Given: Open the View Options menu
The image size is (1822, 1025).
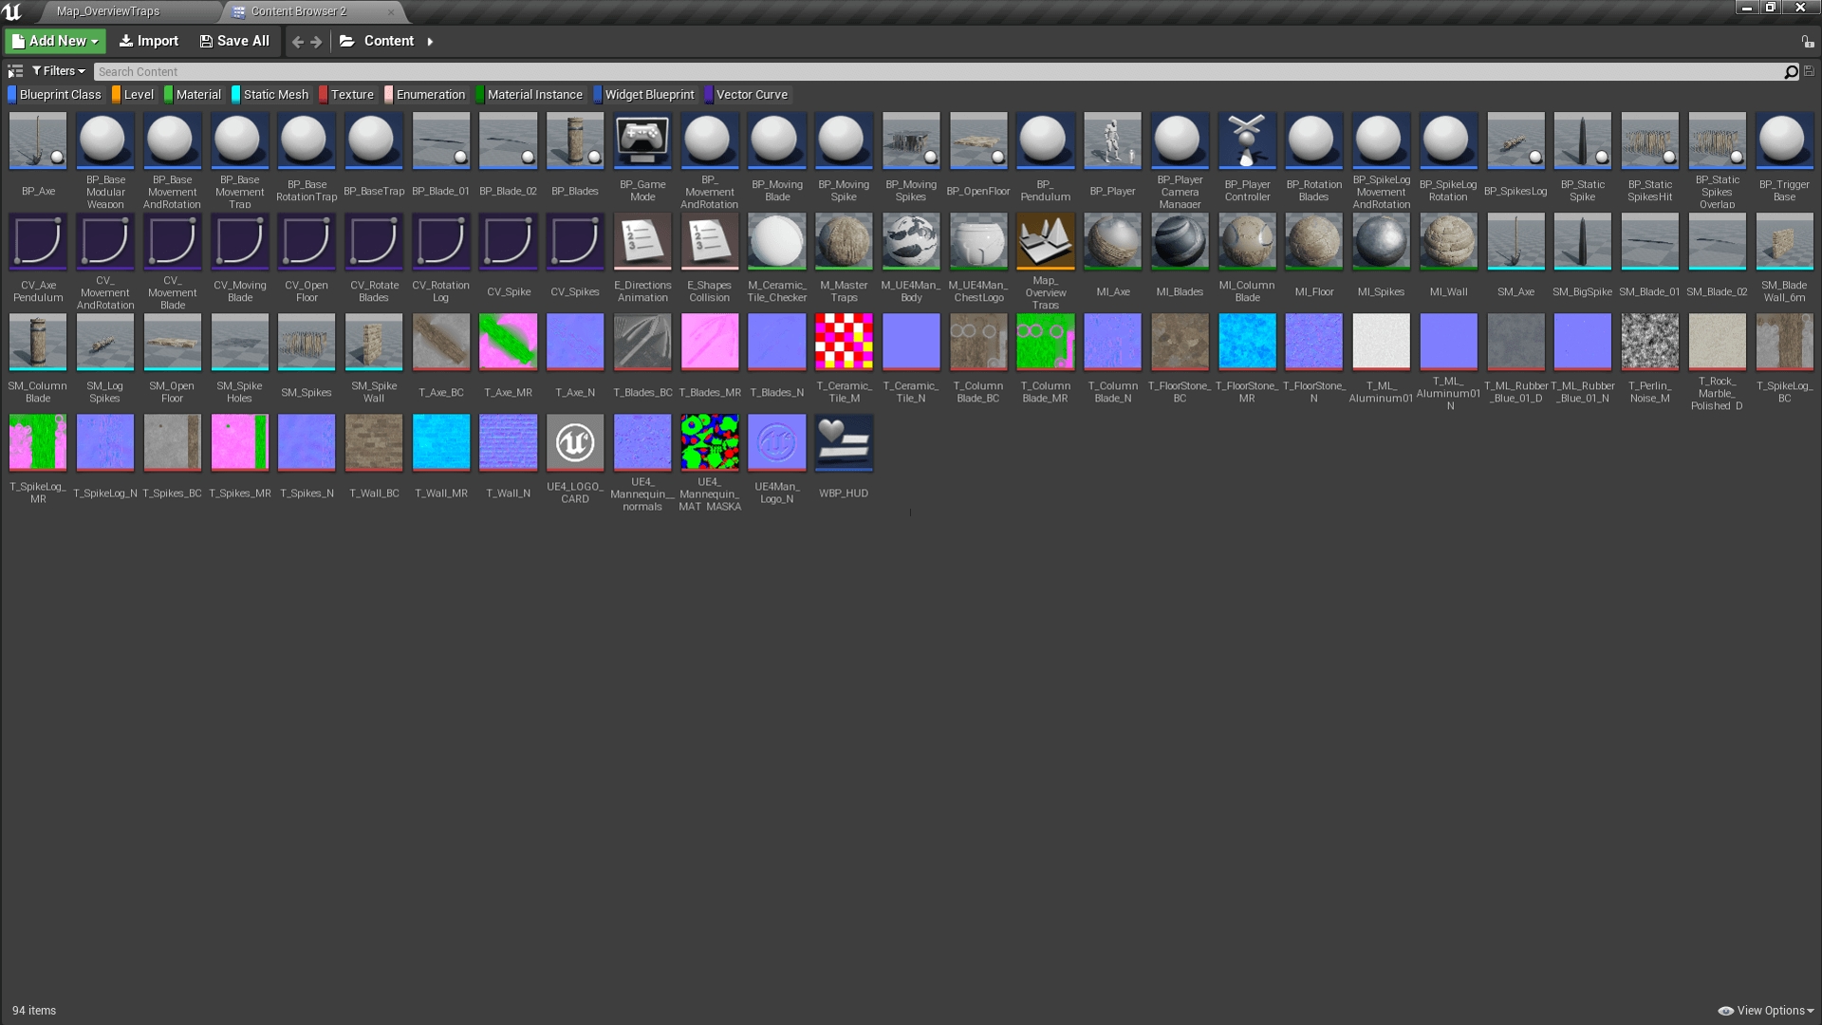Looking at the screenshot, I should [1766, 1011].
